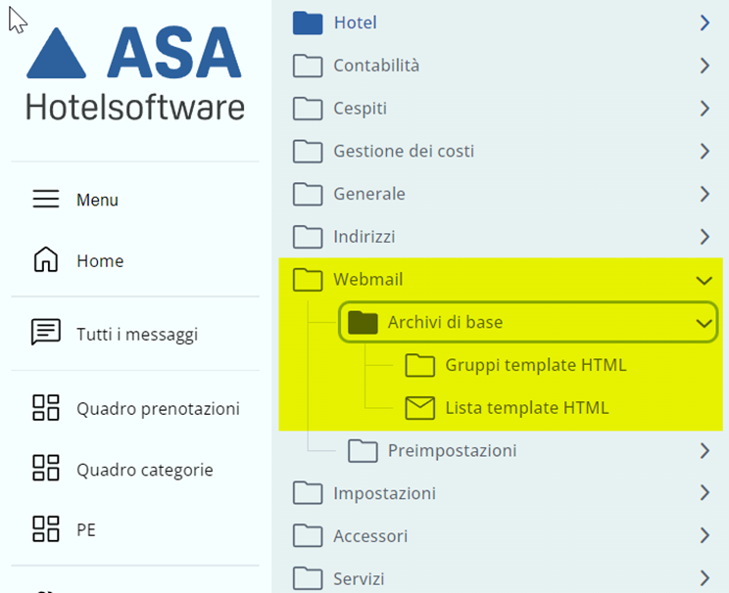729x593 pixels.
Task: Expand the Contabilità folder arrow
Action: click(x=705, y=66)
